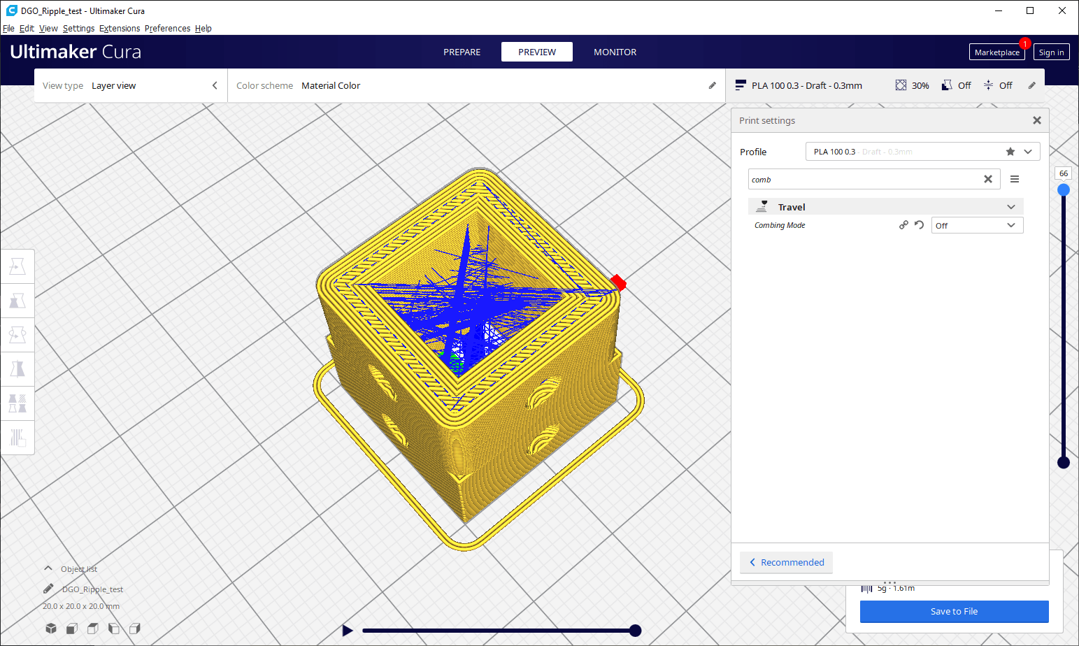Open Per Model Settings tool

tap(17, 403)
